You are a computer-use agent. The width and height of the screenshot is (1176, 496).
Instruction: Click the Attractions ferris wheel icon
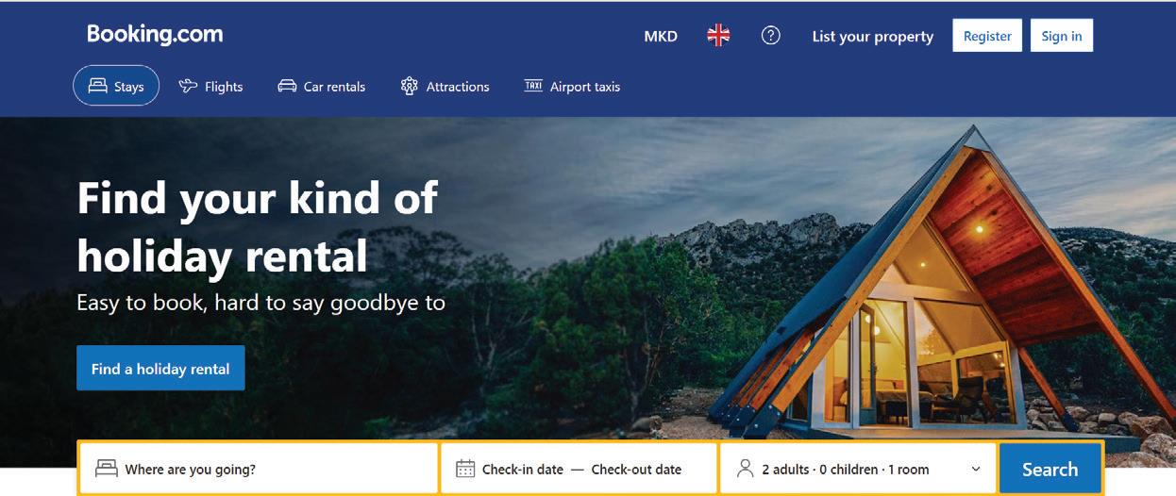[409, 86]
